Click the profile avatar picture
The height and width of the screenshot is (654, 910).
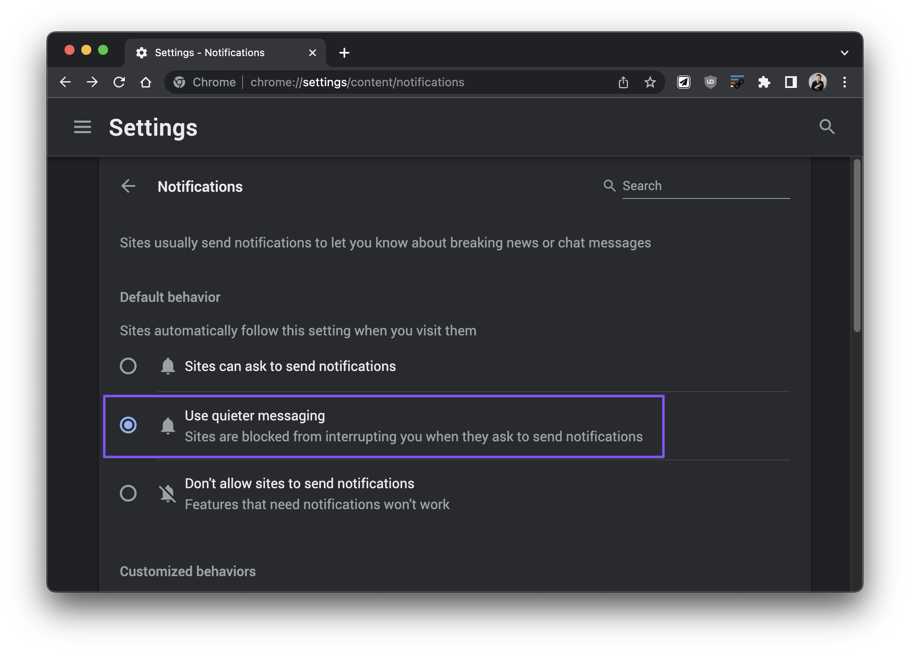point(817,82)
